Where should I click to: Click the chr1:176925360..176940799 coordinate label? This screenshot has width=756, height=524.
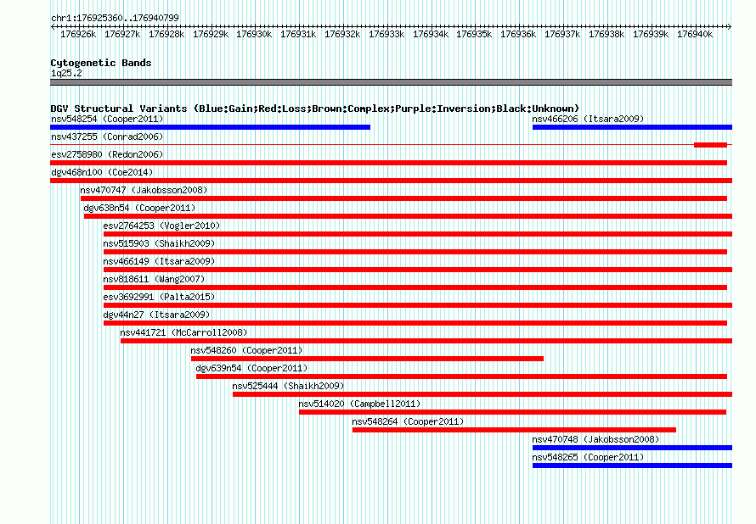(x=115, y=18)
